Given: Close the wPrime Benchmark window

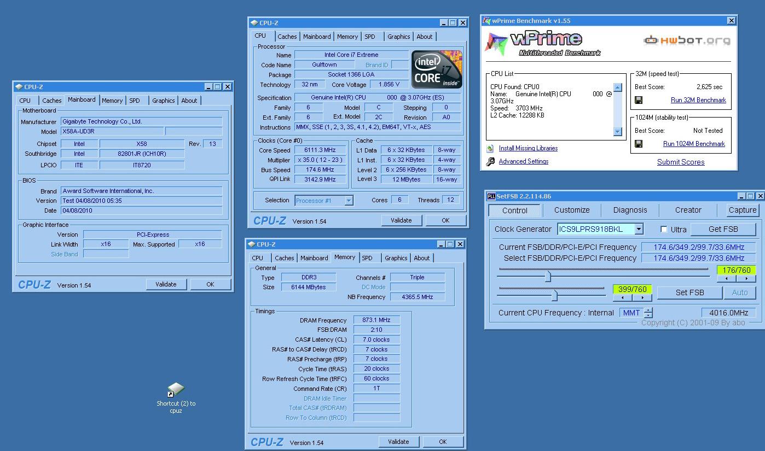Looking at the screenshot, I should 731,21.
